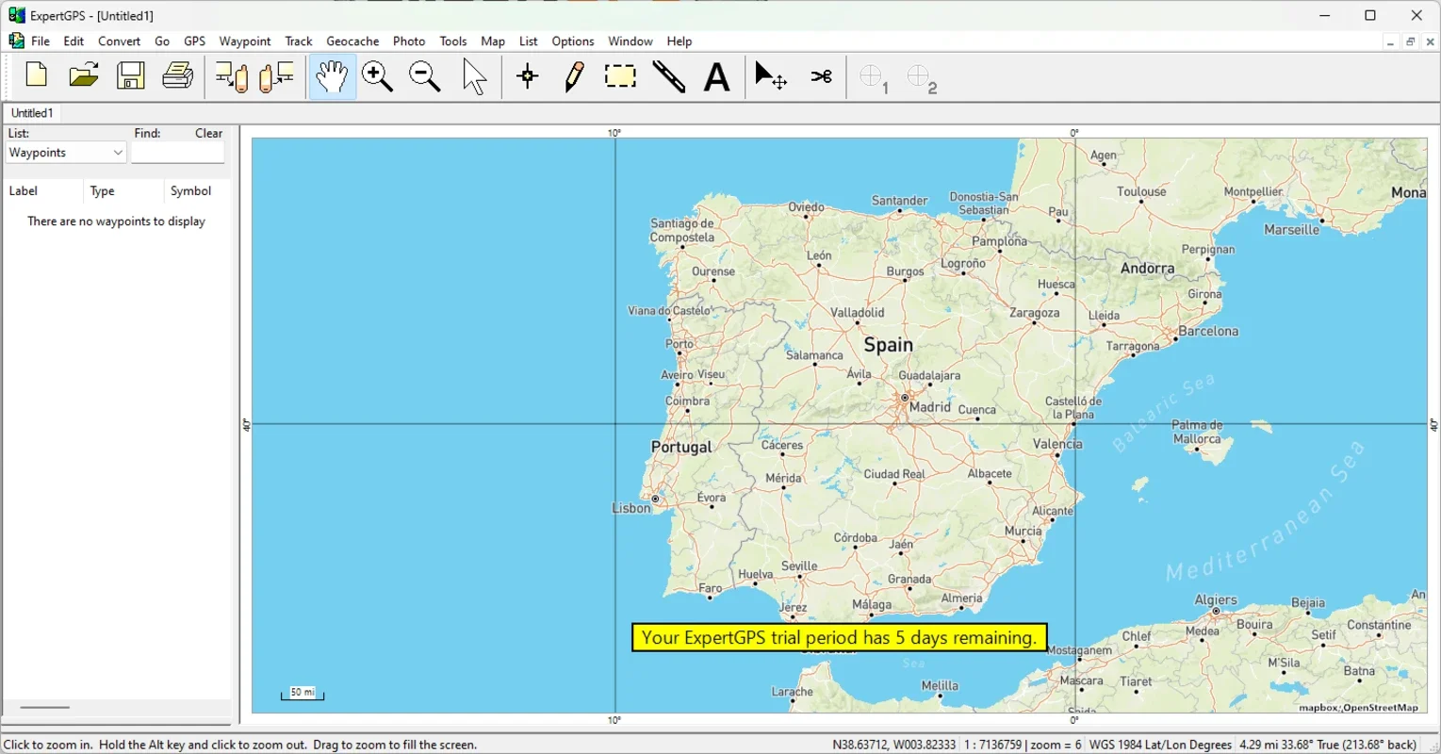
Task: Sort by the Label column header
Action: pos(42,191)
